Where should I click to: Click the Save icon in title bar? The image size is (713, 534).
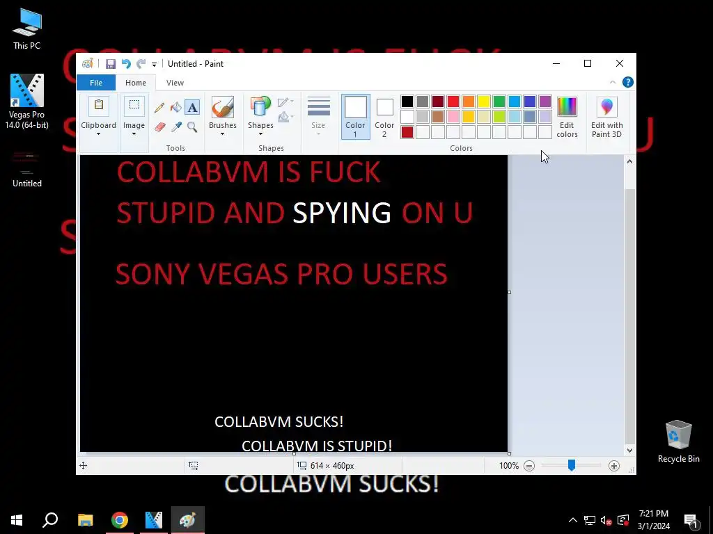[x=111, y=64]
